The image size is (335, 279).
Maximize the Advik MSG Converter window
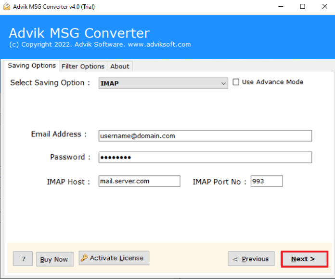[x=303, y=6]
